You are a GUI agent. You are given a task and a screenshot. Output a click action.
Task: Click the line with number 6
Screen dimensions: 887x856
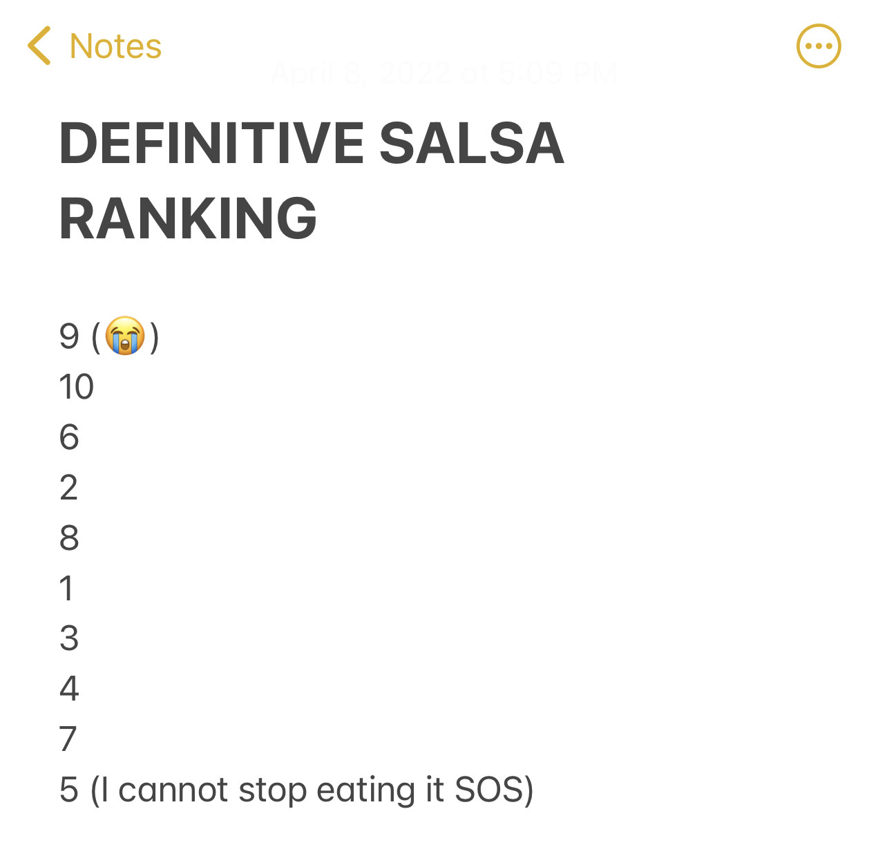pos(69,437)
